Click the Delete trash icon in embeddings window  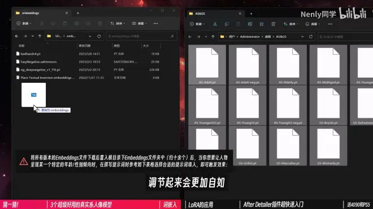pyautogui.click(x=100, y=24)
